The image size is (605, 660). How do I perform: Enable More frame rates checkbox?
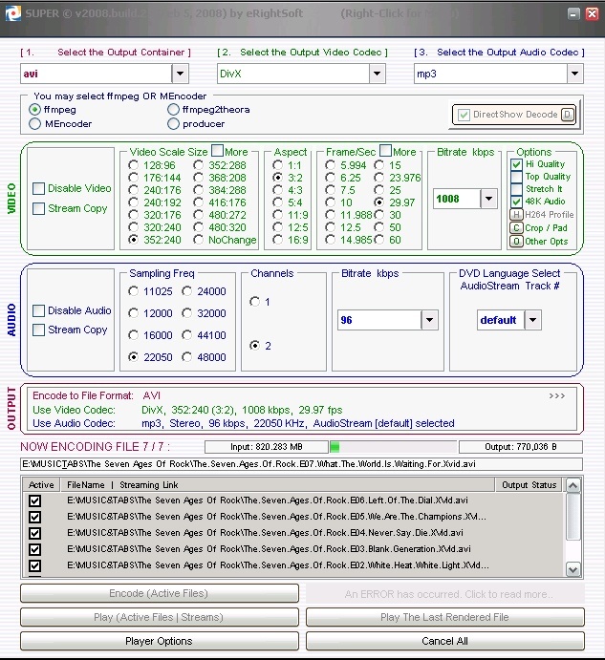click(385, 151)
